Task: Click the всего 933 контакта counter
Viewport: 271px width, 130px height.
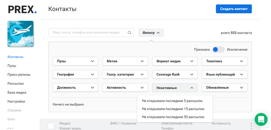Action: pos(236,33)
